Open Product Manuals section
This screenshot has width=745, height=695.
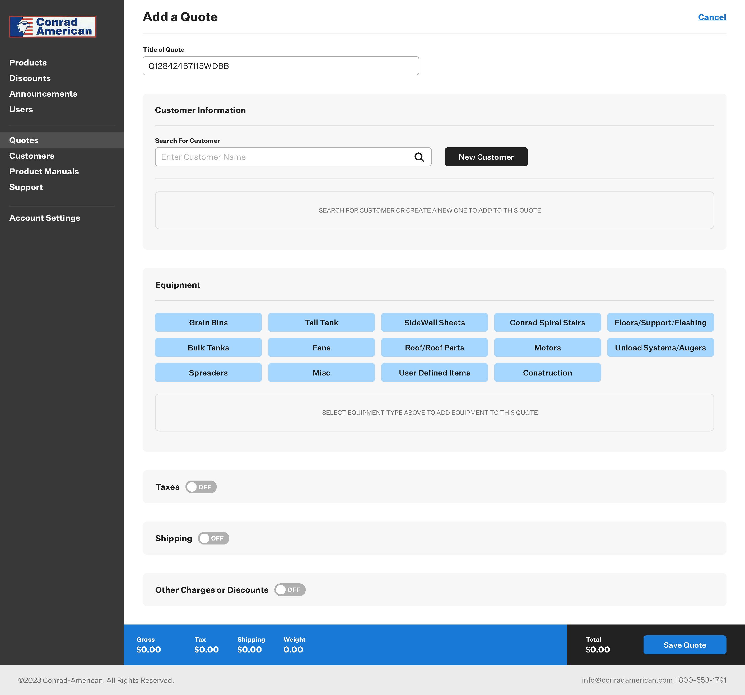coord(44,172)
